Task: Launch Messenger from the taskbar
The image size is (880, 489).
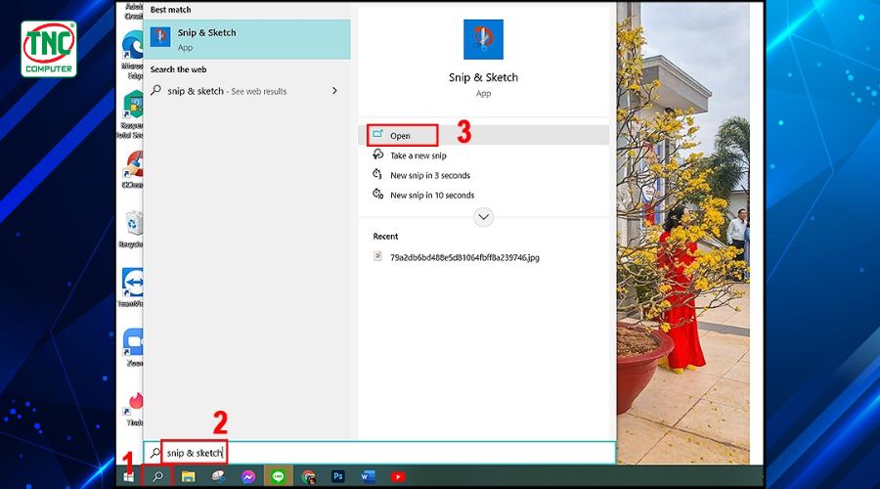Action: 248,476
